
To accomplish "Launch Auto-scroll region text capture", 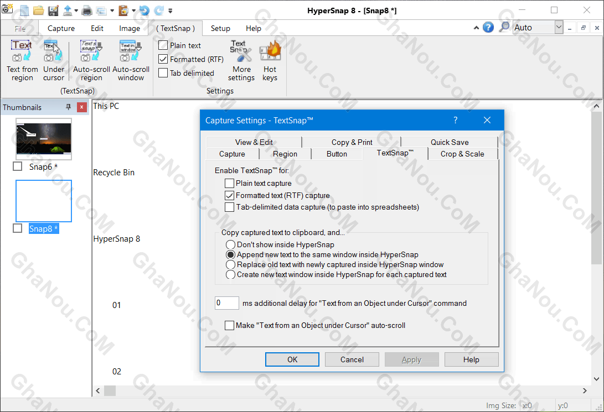I will [x=91, y=61].
